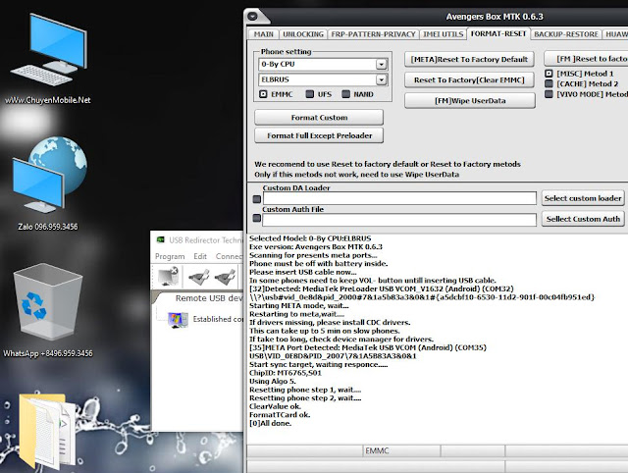
Task: Click the second USB plug icon in USB Redirector toolbar
Action: [225, 277]
